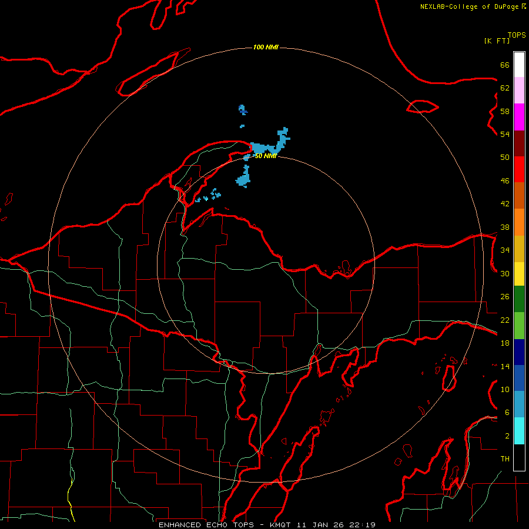Select the cyan legend swatch beside 2
529x529 pixels.
tap(519, 431)
